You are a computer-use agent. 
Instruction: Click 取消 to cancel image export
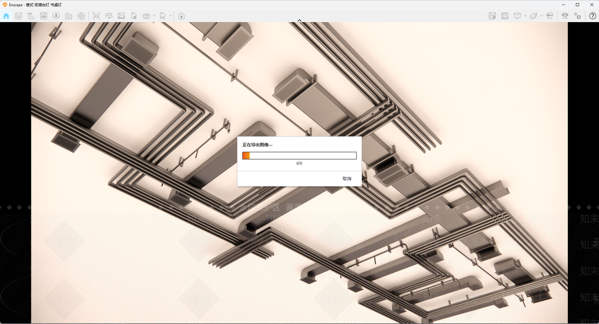[x=347, y=179]
